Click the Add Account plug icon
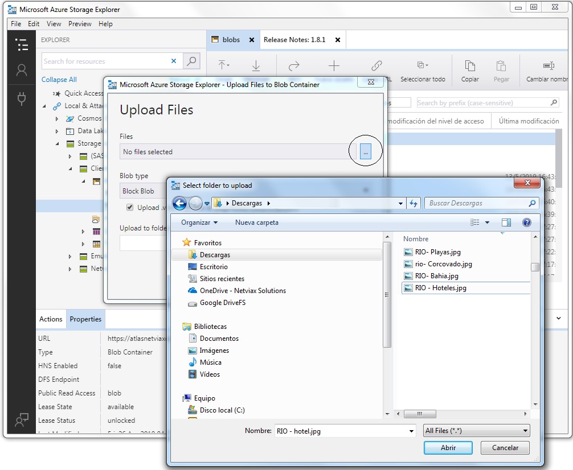The height and width of the screenshot is (470, 573). click(22, 98)
